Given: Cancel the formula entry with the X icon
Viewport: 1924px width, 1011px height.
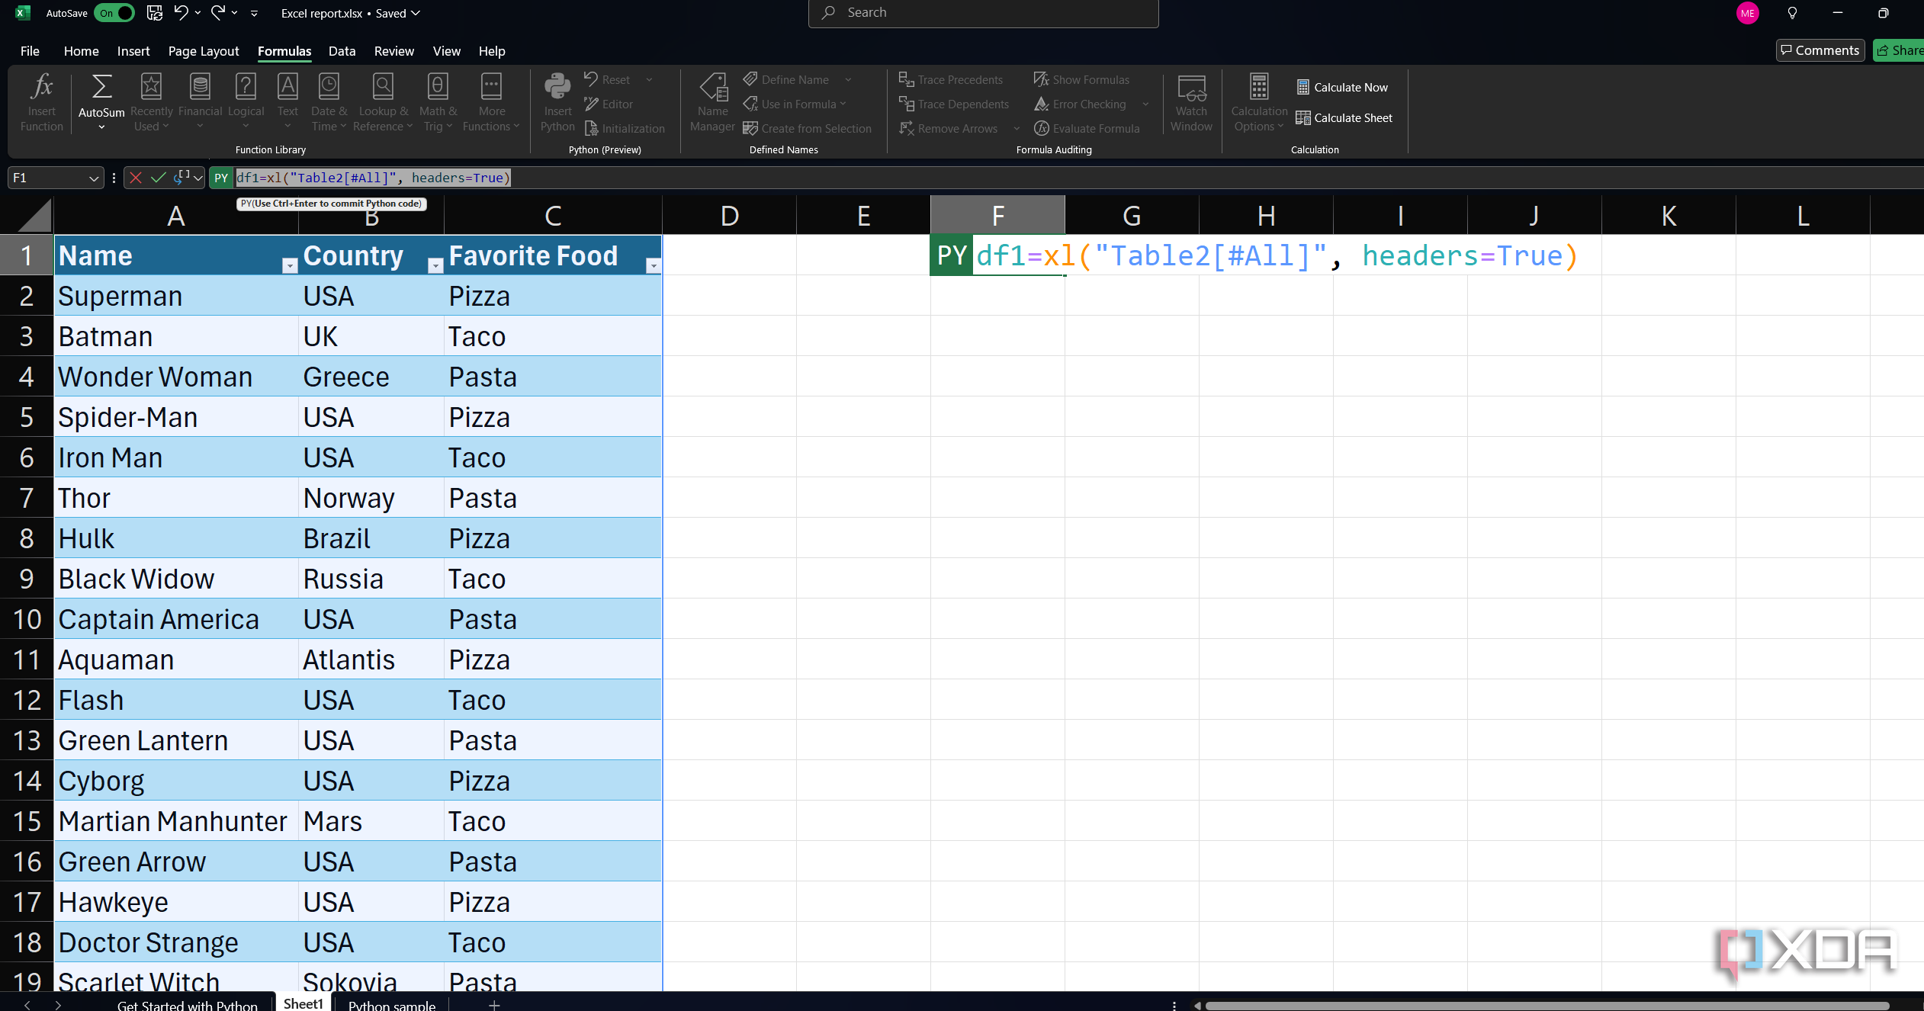Looking at the screenshot, I should pyautogui.click(x=136, y=178).
